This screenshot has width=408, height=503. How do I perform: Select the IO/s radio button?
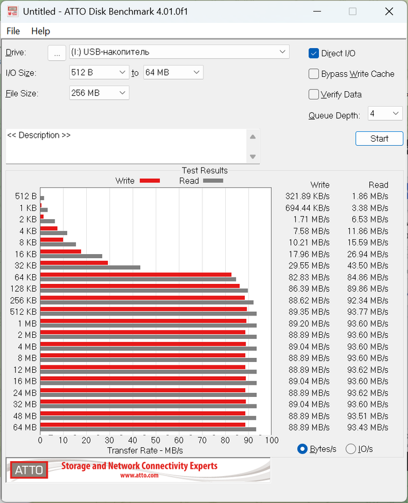tap(351, 449)
